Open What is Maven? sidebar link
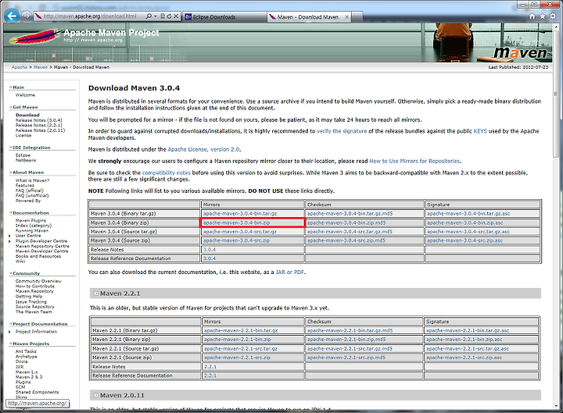Image resolution: width=563 pixels, height=413 pixels. coord(32,180)
